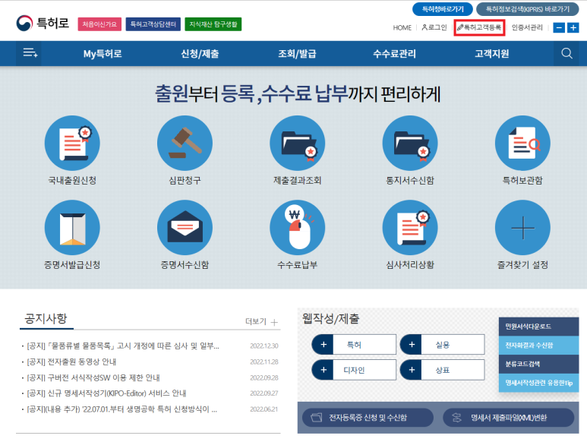
Task: Open 전자화결과 수신함 side link
Action: (538, 346)
